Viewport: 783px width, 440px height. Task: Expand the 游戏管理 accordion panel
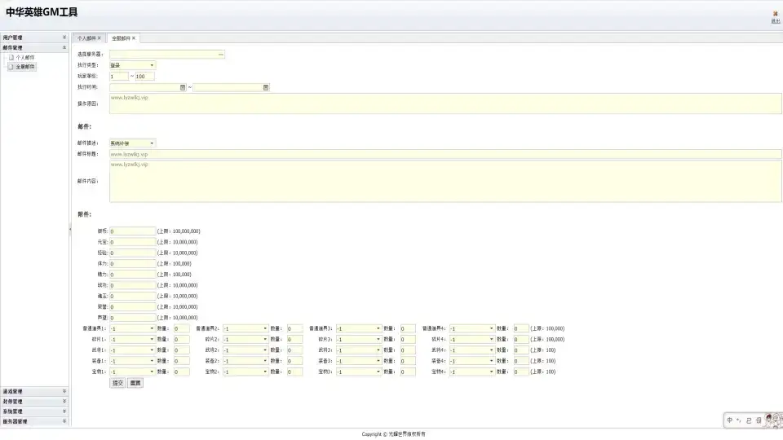pyautogui.click(x=34, y=392)
